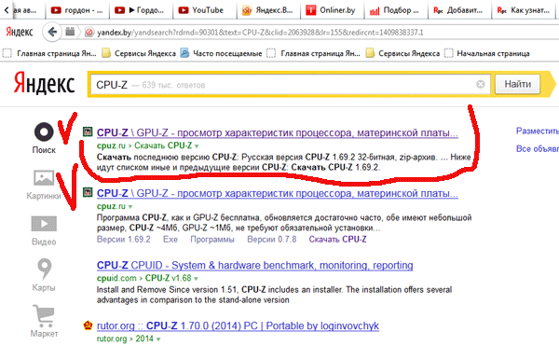Open the Часто посещаемые bookmark icon
The height and width of the screenshot is (346, 559).
tap(184, 53)
